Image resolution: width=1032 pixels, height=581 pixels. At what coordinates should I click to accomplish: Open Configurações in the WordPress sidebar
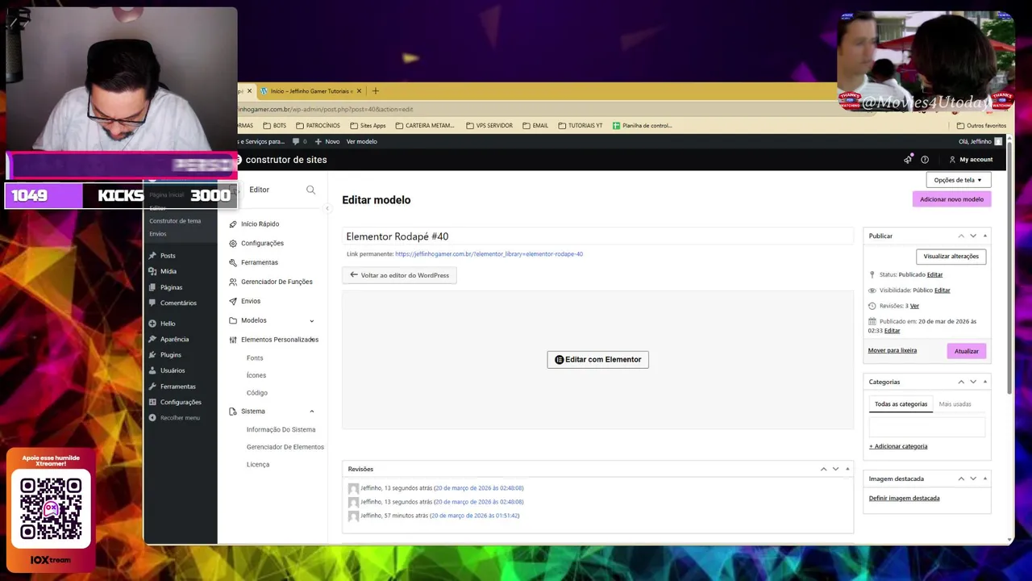point(181,402)
